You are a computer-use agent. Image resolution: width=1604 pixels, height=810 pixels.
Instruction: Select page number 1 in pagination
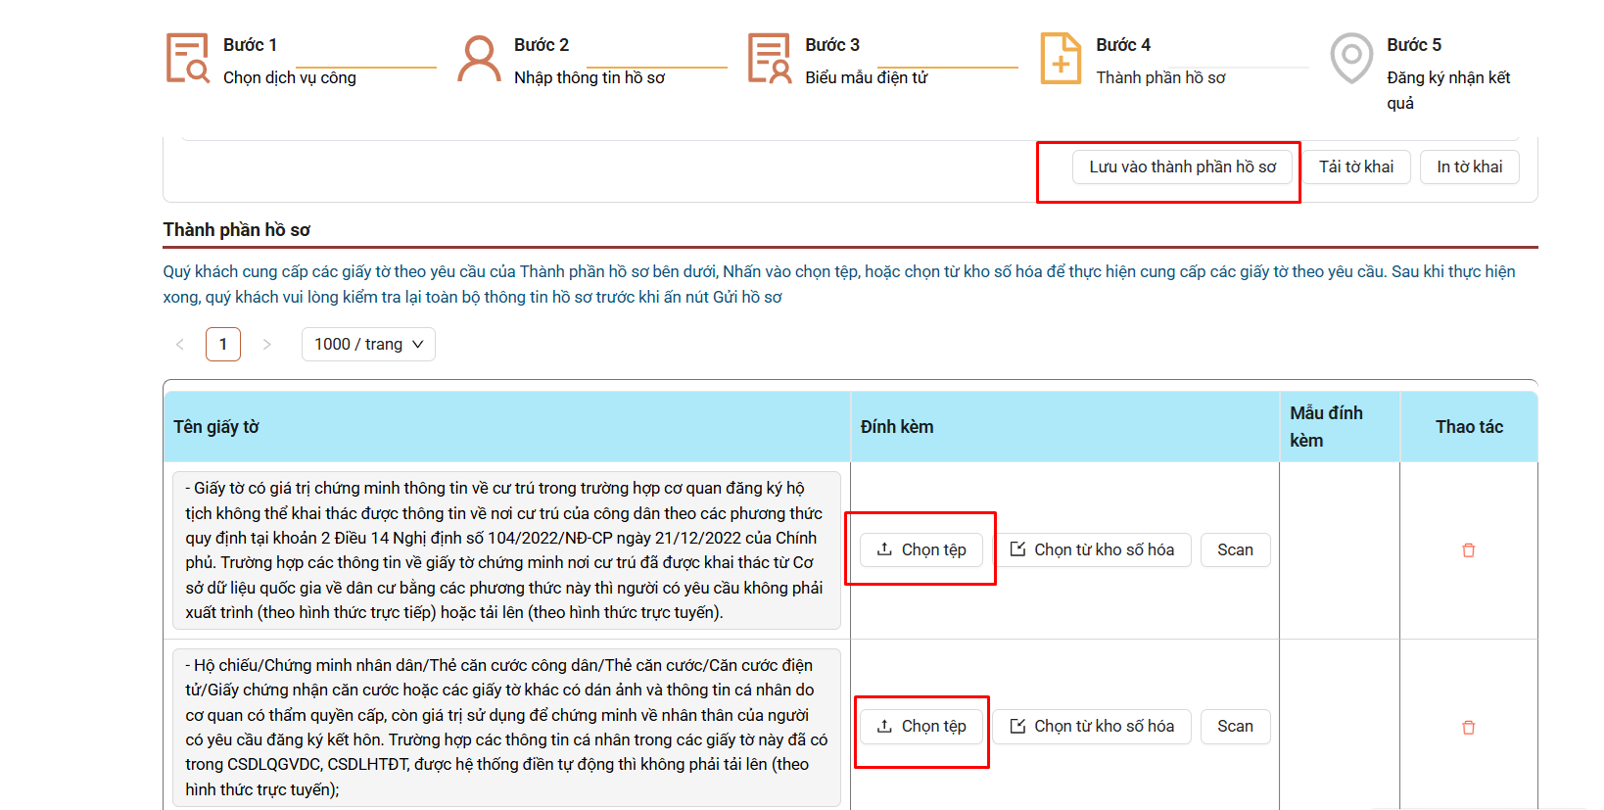pos(223,344)
